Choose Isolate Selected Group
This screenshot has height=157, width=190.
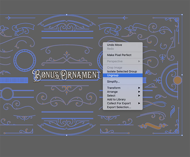pos(122,71)
